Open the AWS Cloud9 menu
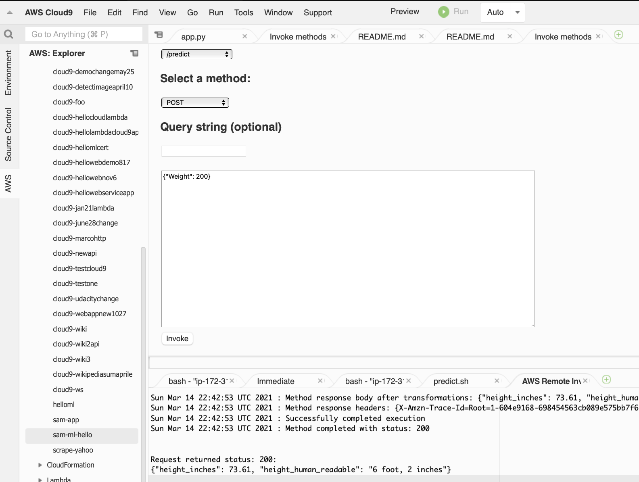 (x=49, y=13)
